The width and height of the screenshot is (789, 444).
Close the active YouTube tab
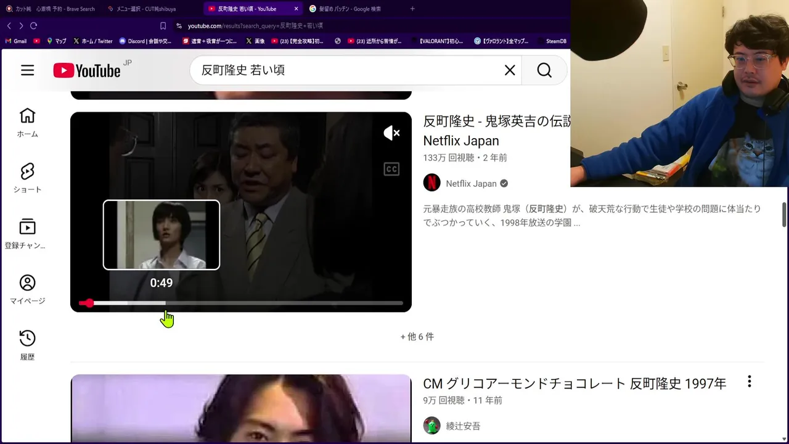pyautogui.click(x=296, y=9)
